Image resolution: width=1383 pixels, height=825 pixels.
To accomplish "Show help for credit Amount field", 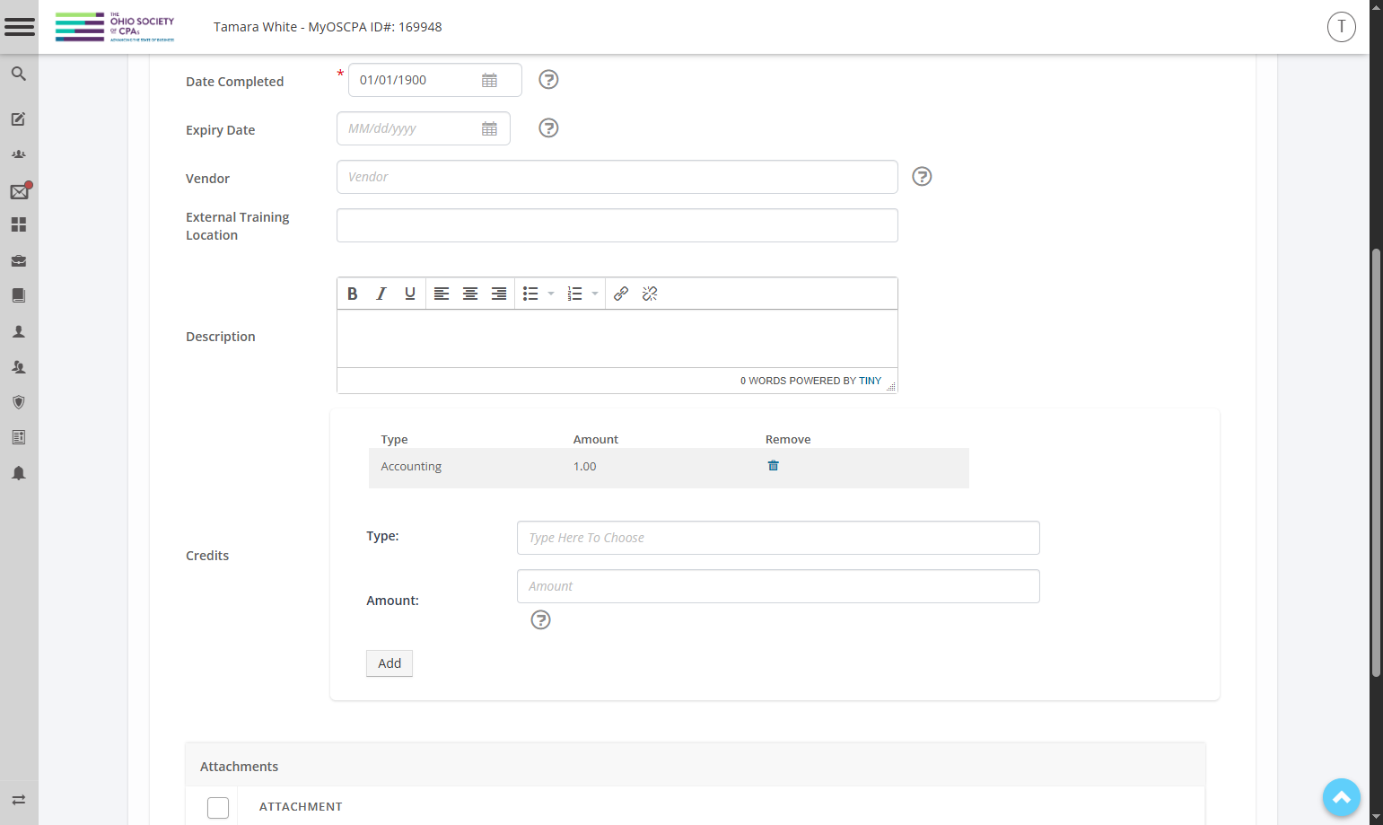I will pyautogui.click(x=540, y=620).
